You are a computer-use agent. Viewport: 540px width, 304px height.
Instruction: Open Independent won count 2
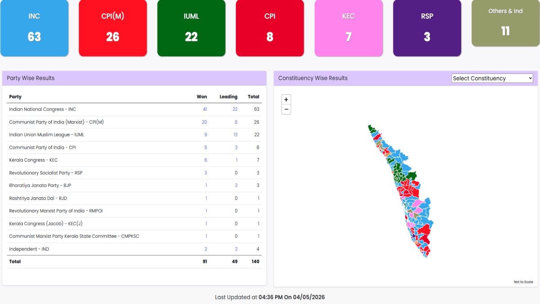point(206,249)
